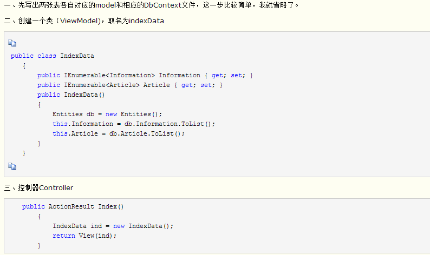Click the step two heading about ViewModel indexData
The height and width of the screenshot is (255, 430).
84,21
